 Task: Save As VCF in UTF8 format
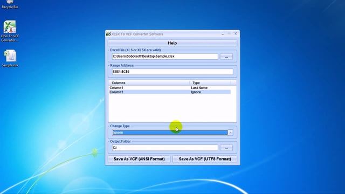point(205,159)
